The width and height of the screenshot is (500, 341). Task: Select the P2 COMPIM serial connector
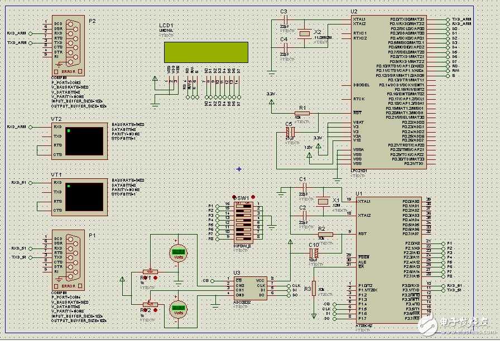point(68,46)
